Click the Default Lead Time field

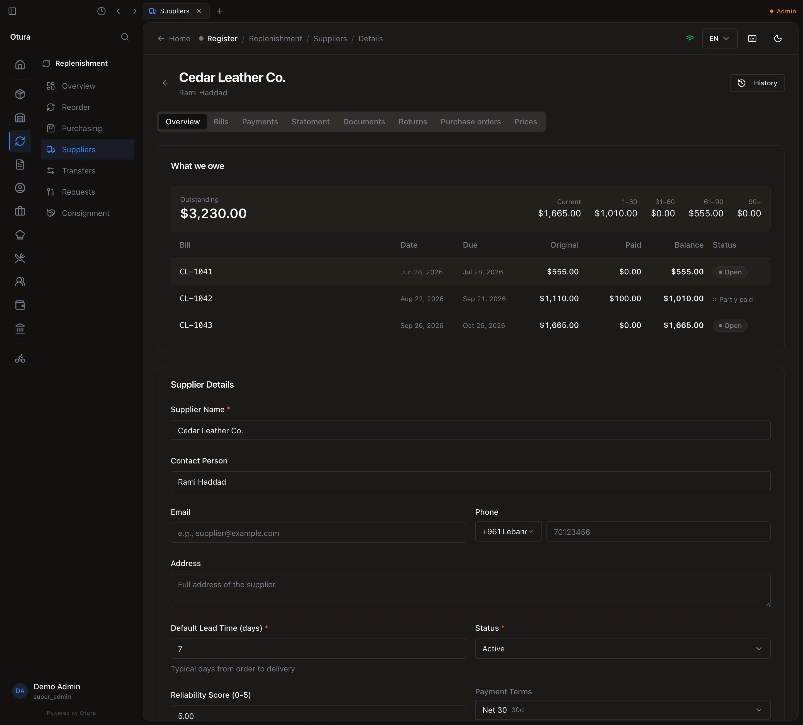(318, 649)
